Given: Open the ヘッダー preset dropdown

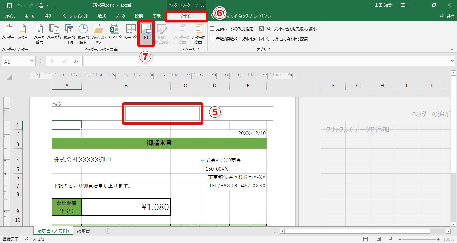Looking at the screenshot, I should click(8, 34).
